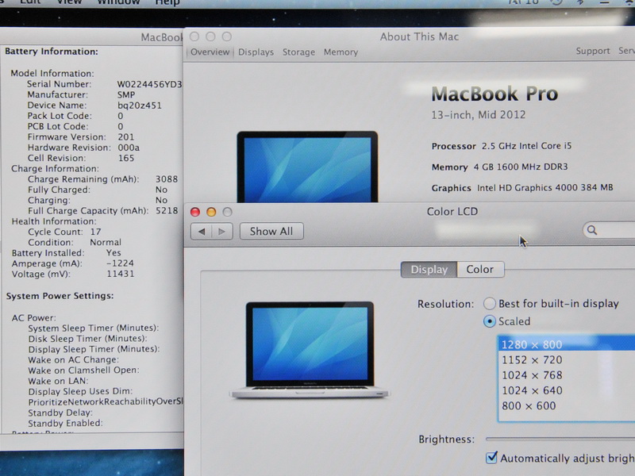Screen dimensions: 635x476
Task: Choose the 800 × 600 resolution
Action: [x=567, y=405]
